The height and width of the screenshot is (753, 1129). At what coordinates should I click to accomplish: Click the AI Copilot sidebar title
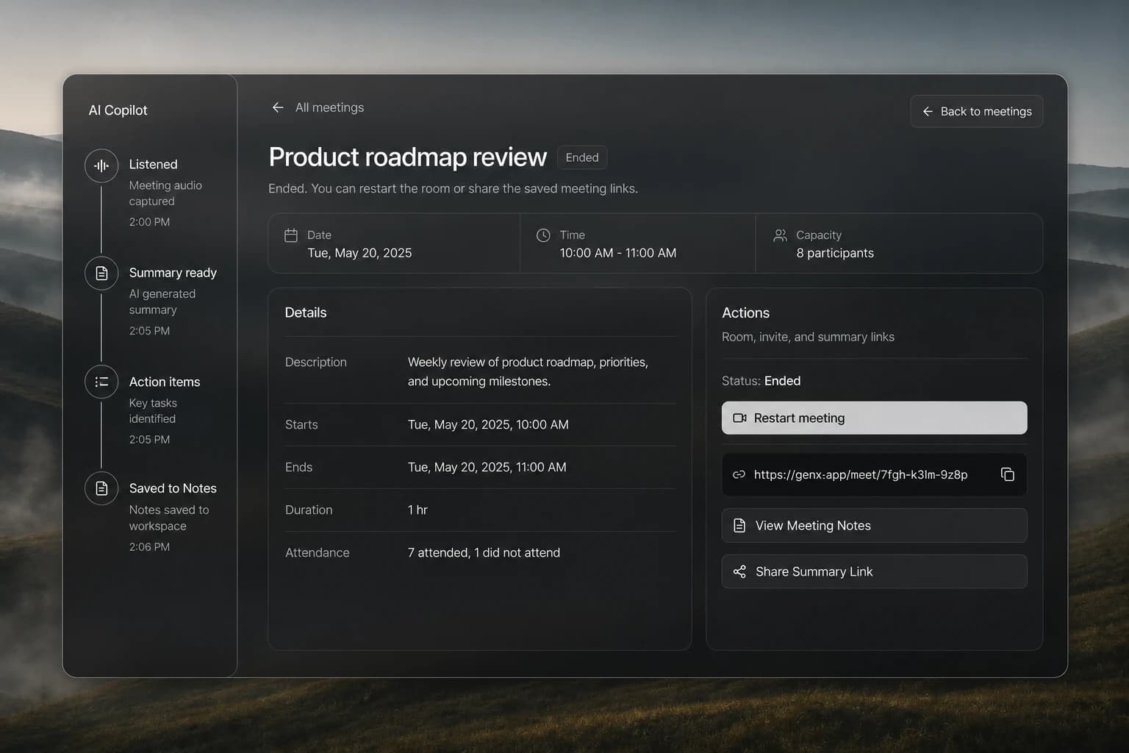click(x=118, y=110)
